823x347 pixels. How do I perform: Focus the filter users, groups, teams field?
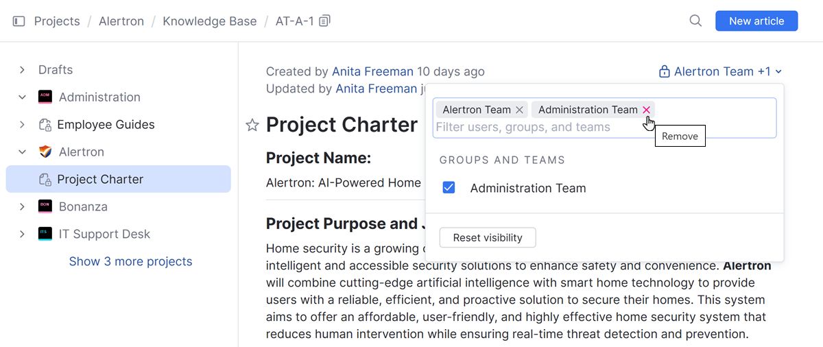click(x=549, y=128)
